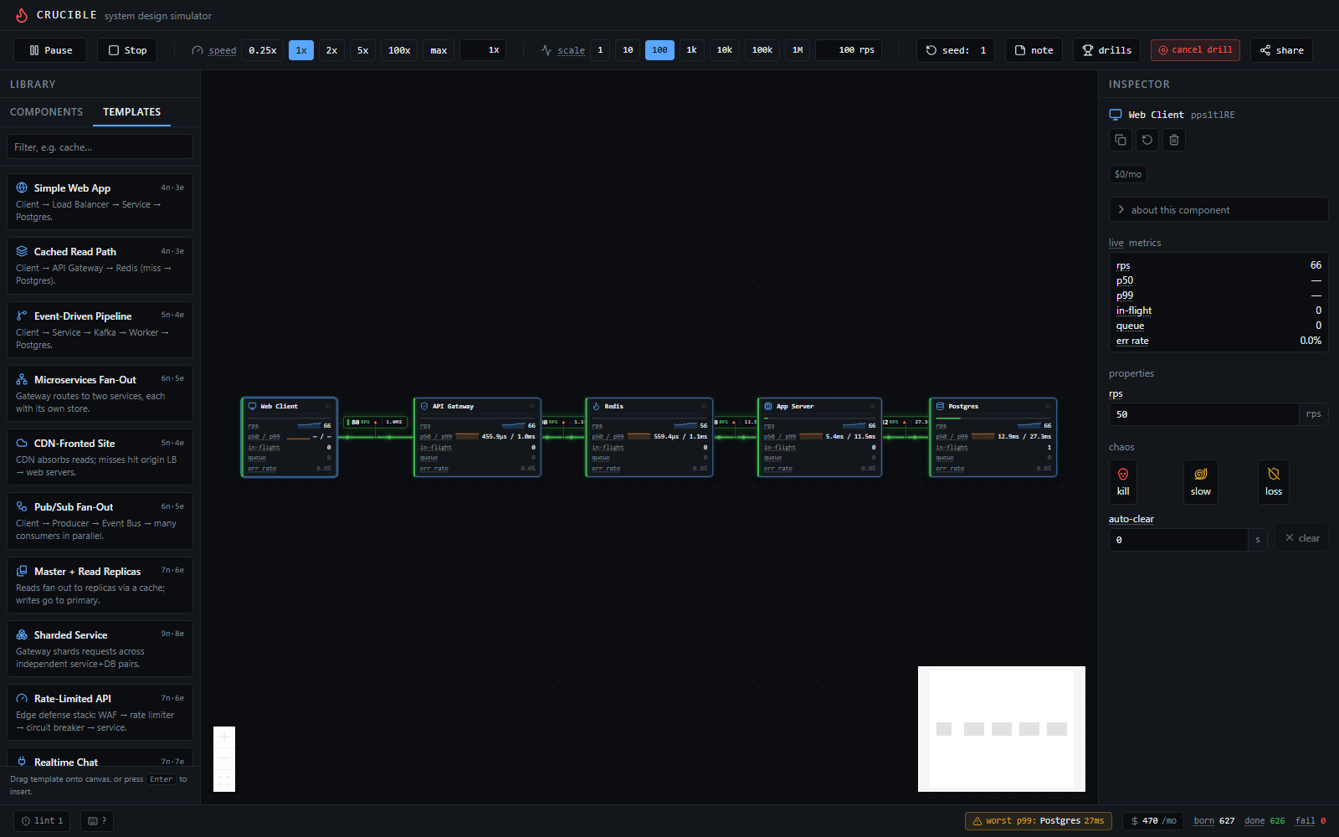Choose max simulation speed
Viewport: 1339px width, 837px height.
tap(439, 50)
